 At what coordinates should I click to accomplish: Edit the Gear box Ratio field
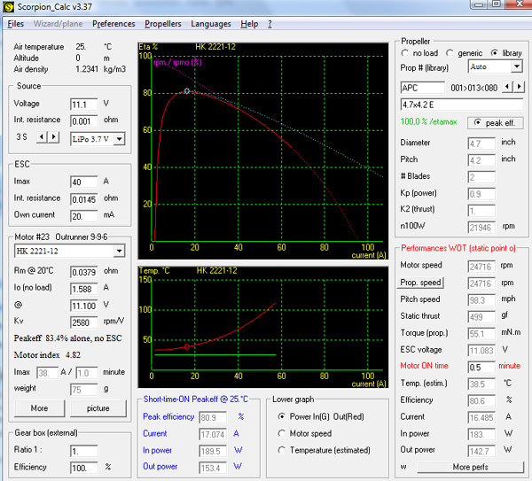(83, 451)
